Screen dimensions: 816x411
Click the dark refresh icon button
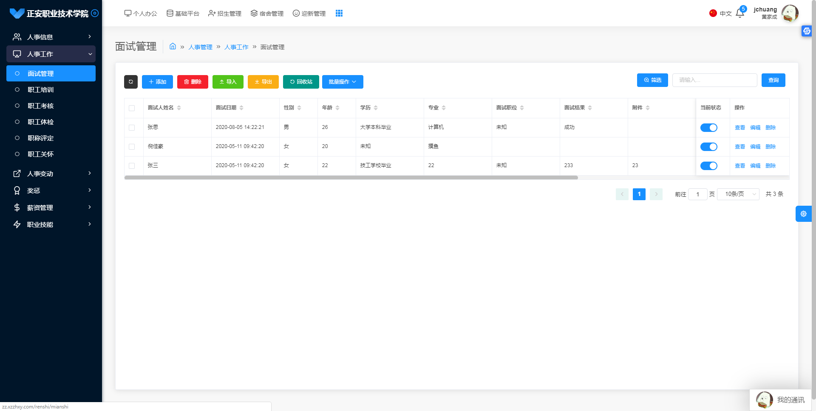(131, 82)
